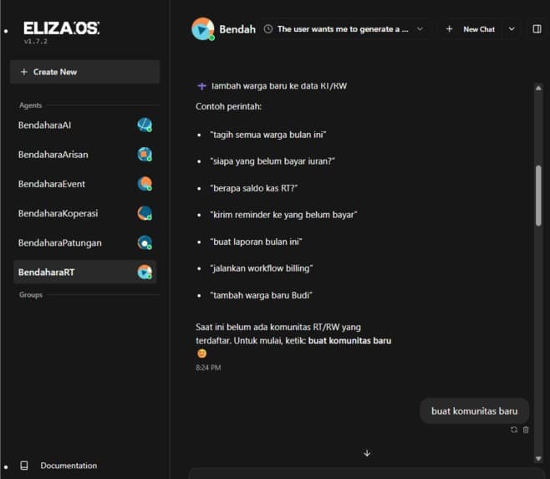Expand the chat title history dropdown

point(420,29)
